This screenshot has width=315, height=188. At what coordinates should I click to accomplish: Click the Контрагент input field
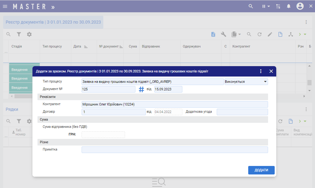pyautogui.click(x=175, y=104)
